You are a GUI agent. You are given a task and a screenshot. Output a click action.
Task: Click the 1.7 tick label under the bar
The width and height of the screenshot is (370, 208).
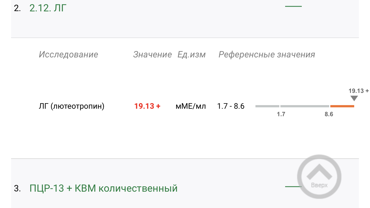[x=281, y=114]
